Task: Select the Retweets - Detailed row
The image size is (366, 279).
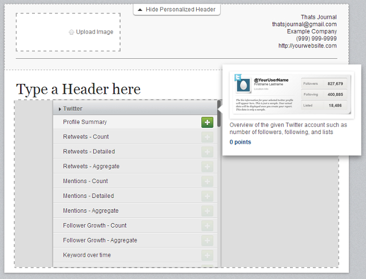Action: pyautogui.click(x=135, y=152)
